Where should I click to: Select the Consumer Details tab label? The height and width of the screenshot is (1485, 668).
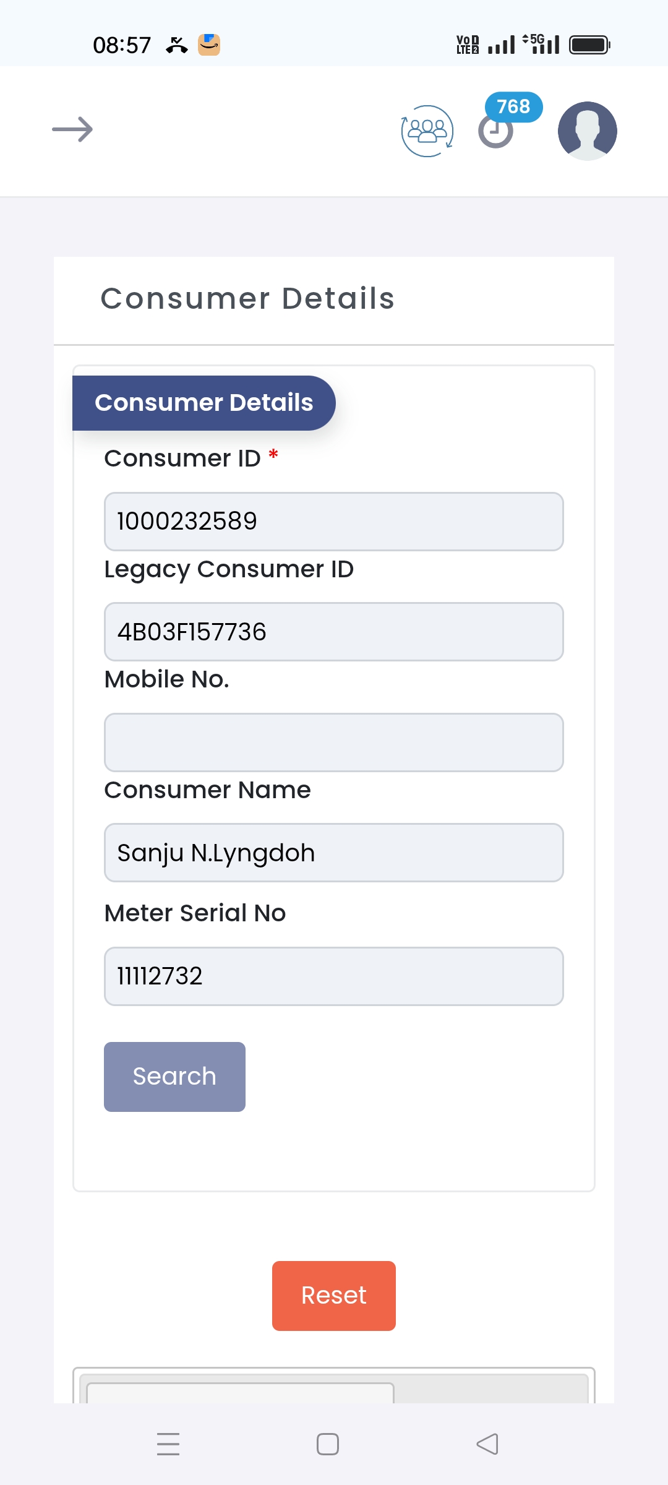pos(203,403)
